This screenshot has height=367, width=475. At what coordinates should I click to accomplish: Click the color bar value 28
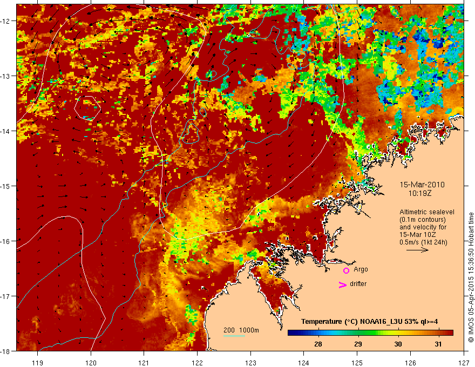tap(318, 344)
